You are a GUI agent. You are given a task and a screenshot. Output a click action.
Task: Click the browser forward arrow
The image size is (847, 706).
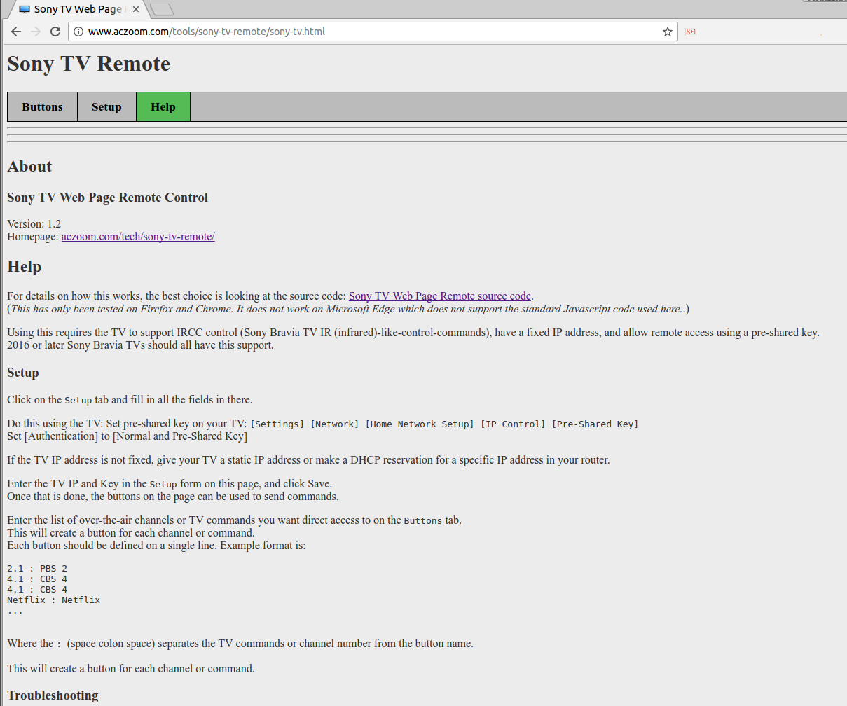(x=36, y=32)
